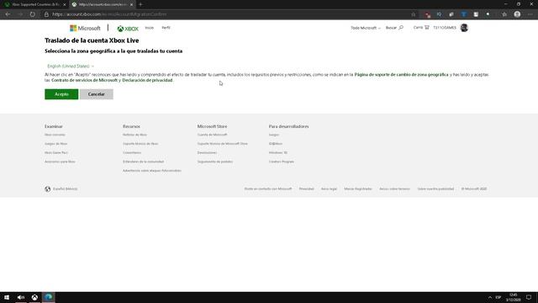Click the gamertag profile avatar
Viewport: 538px width, 303px height.
point(464,28)
